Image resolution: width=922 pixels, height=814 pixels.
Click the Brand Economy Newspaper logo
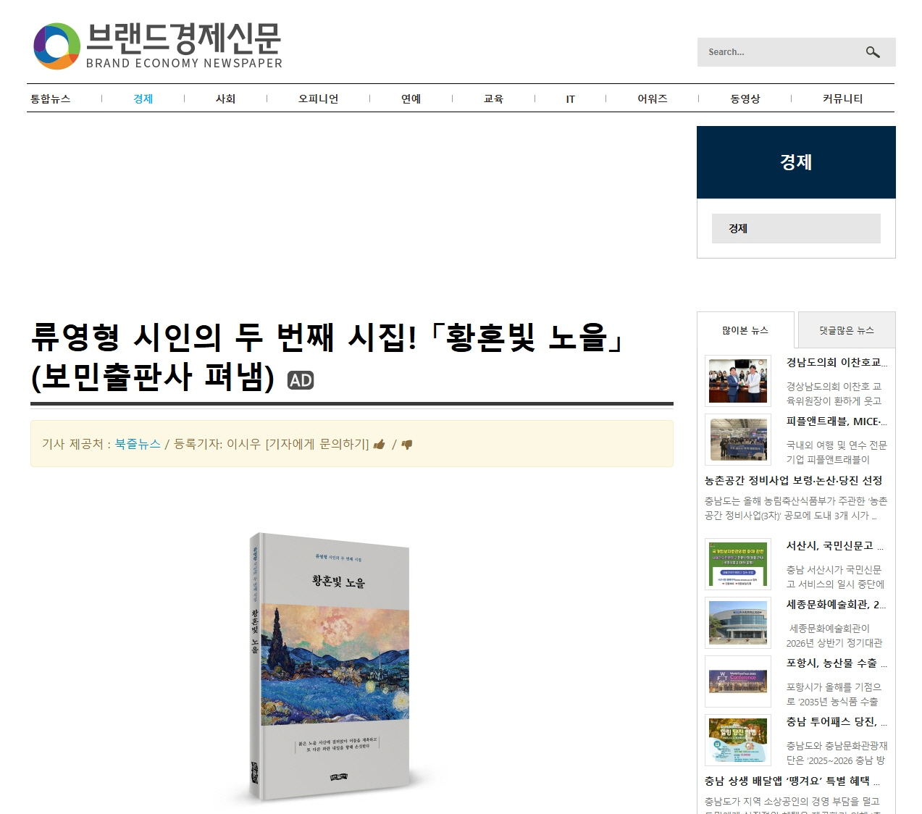click(158, 46)
